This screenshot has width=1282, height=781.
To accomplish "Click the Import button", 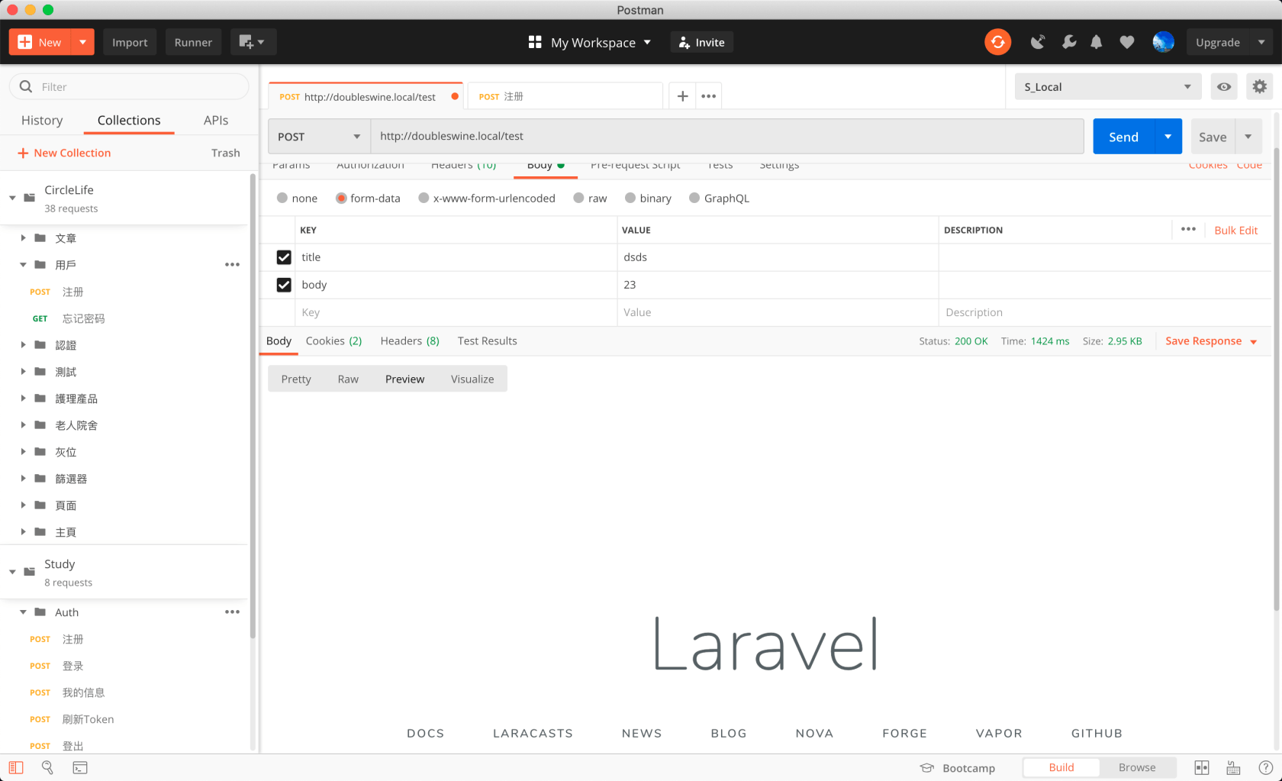I will pos(130,42).
